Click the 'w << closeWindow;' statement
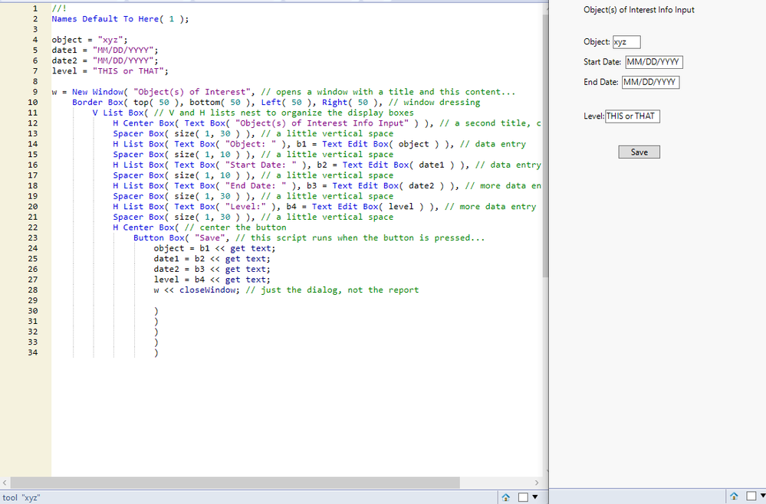 (x=197, y=290)
